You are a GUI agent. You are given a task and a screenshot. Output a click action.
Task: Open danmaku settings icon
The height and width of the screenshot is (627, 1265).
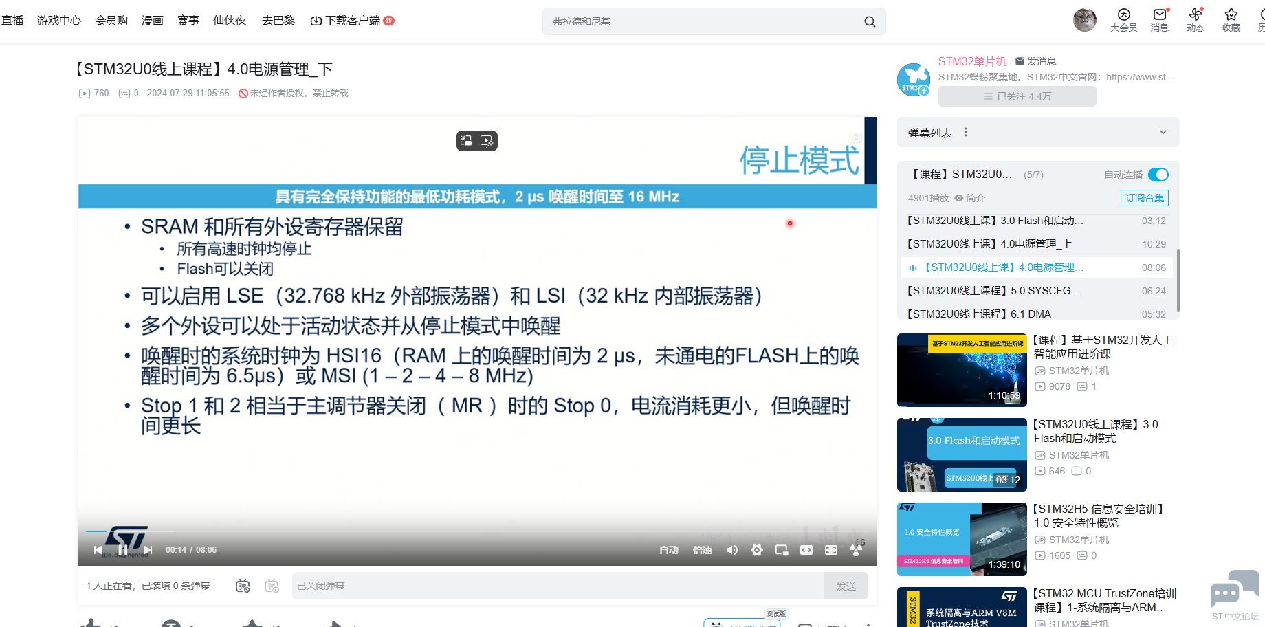272,586
